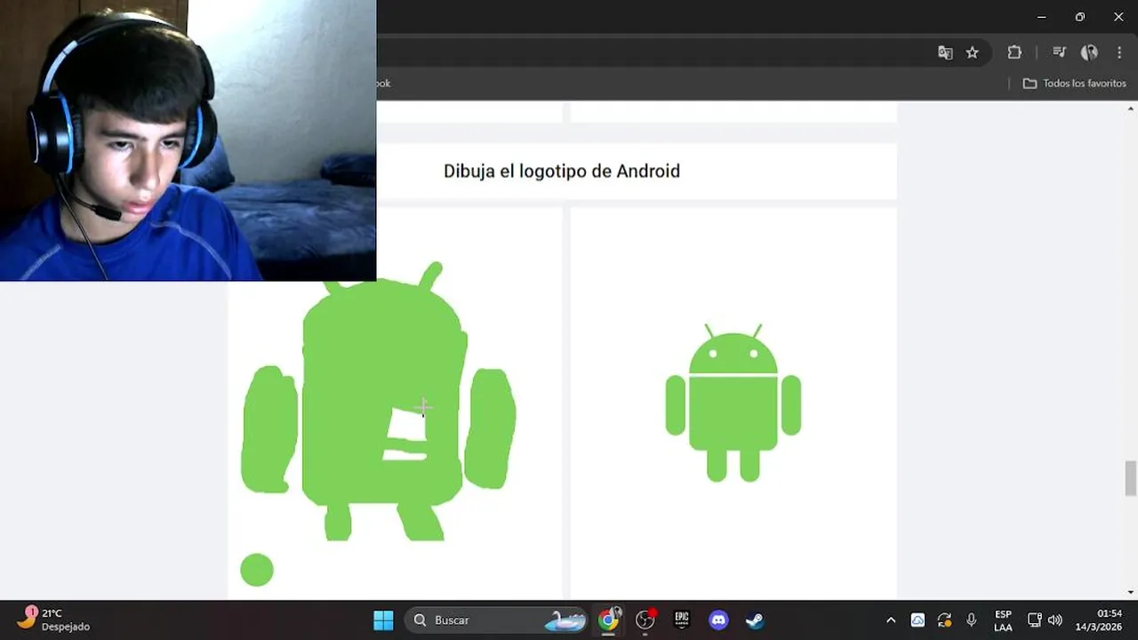1138x640 pixels.
Task: Open the Chrome three-dot menu
Action: (1119, 52)
